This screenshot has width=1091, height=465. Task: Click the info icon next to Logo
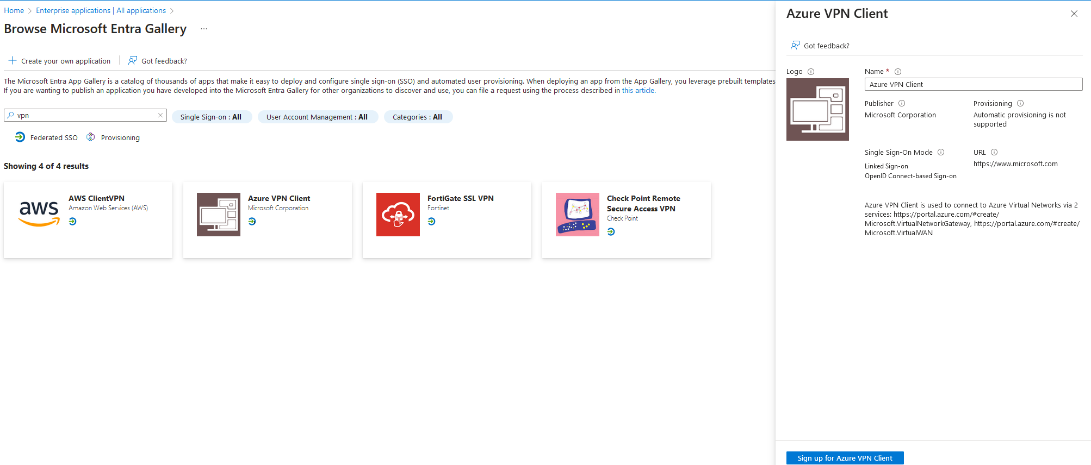click(x=811, y=72)
